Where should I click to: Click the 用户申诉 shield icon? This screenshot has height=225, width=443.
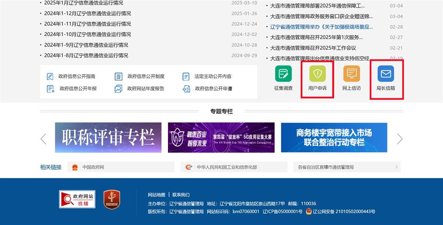(317, 74)
